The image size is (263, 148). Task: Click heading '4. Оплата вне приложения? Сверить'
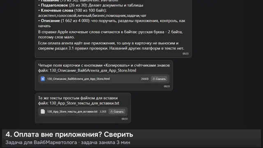pos(69,134)
